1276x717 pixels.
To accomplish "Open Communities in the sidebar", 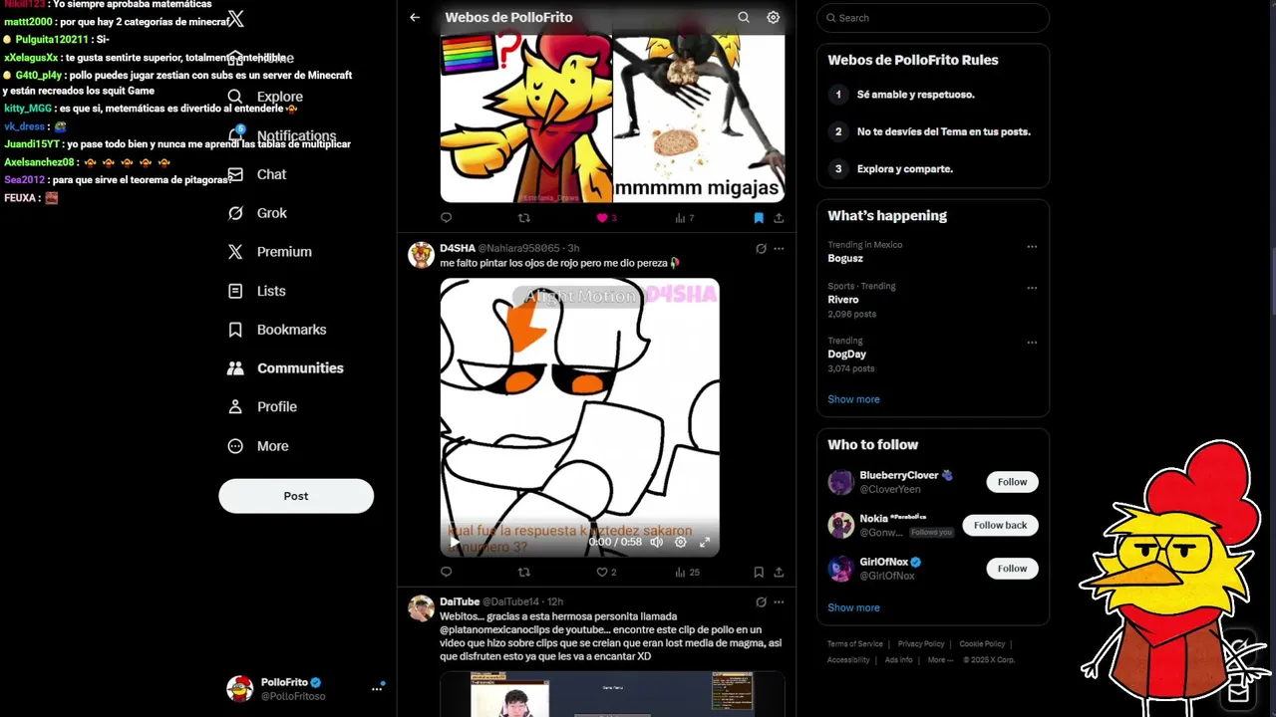I will [285, 368].
